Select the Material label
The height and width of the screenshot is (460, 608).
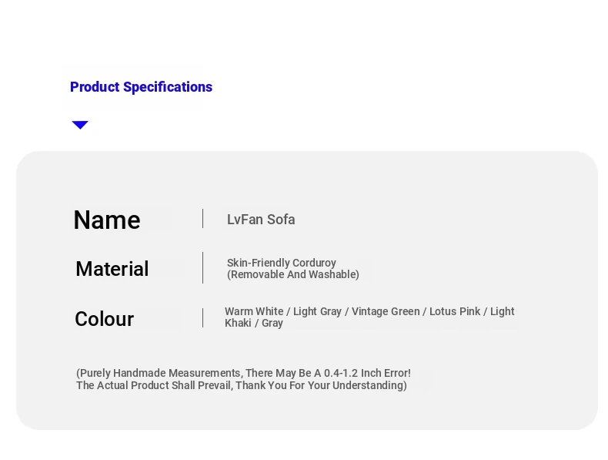(x=112, y=269)
